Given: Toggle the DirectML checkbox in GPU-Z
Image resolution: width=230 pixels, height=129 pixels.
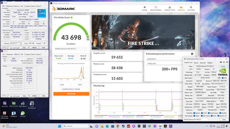Looking at the screenshot, I should 220,113.
